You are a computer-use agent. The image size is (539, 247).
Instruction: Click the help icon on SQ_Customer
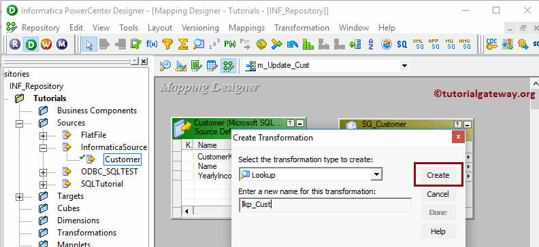[x=457, y=124]
